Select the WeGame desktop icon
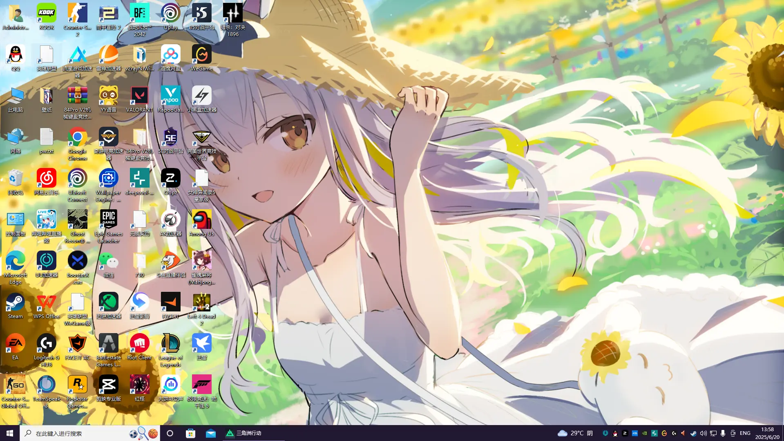This screenshot has width=784, height=441. tap(202, 58)
